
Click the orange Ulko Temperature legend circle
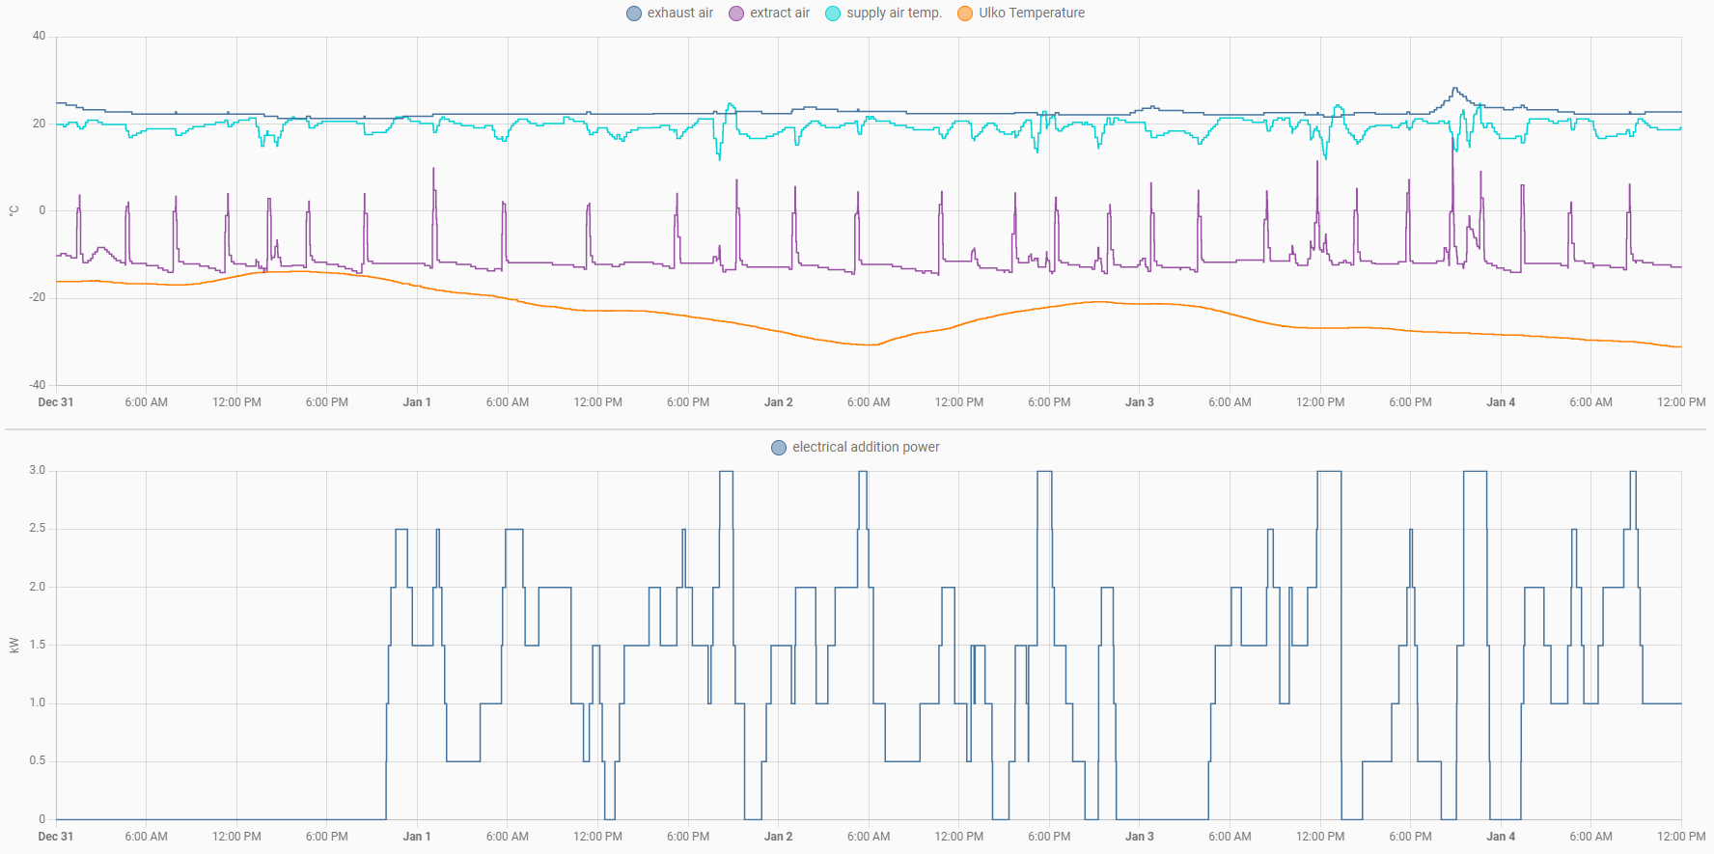pyautogui.click(x=965, y=14)
